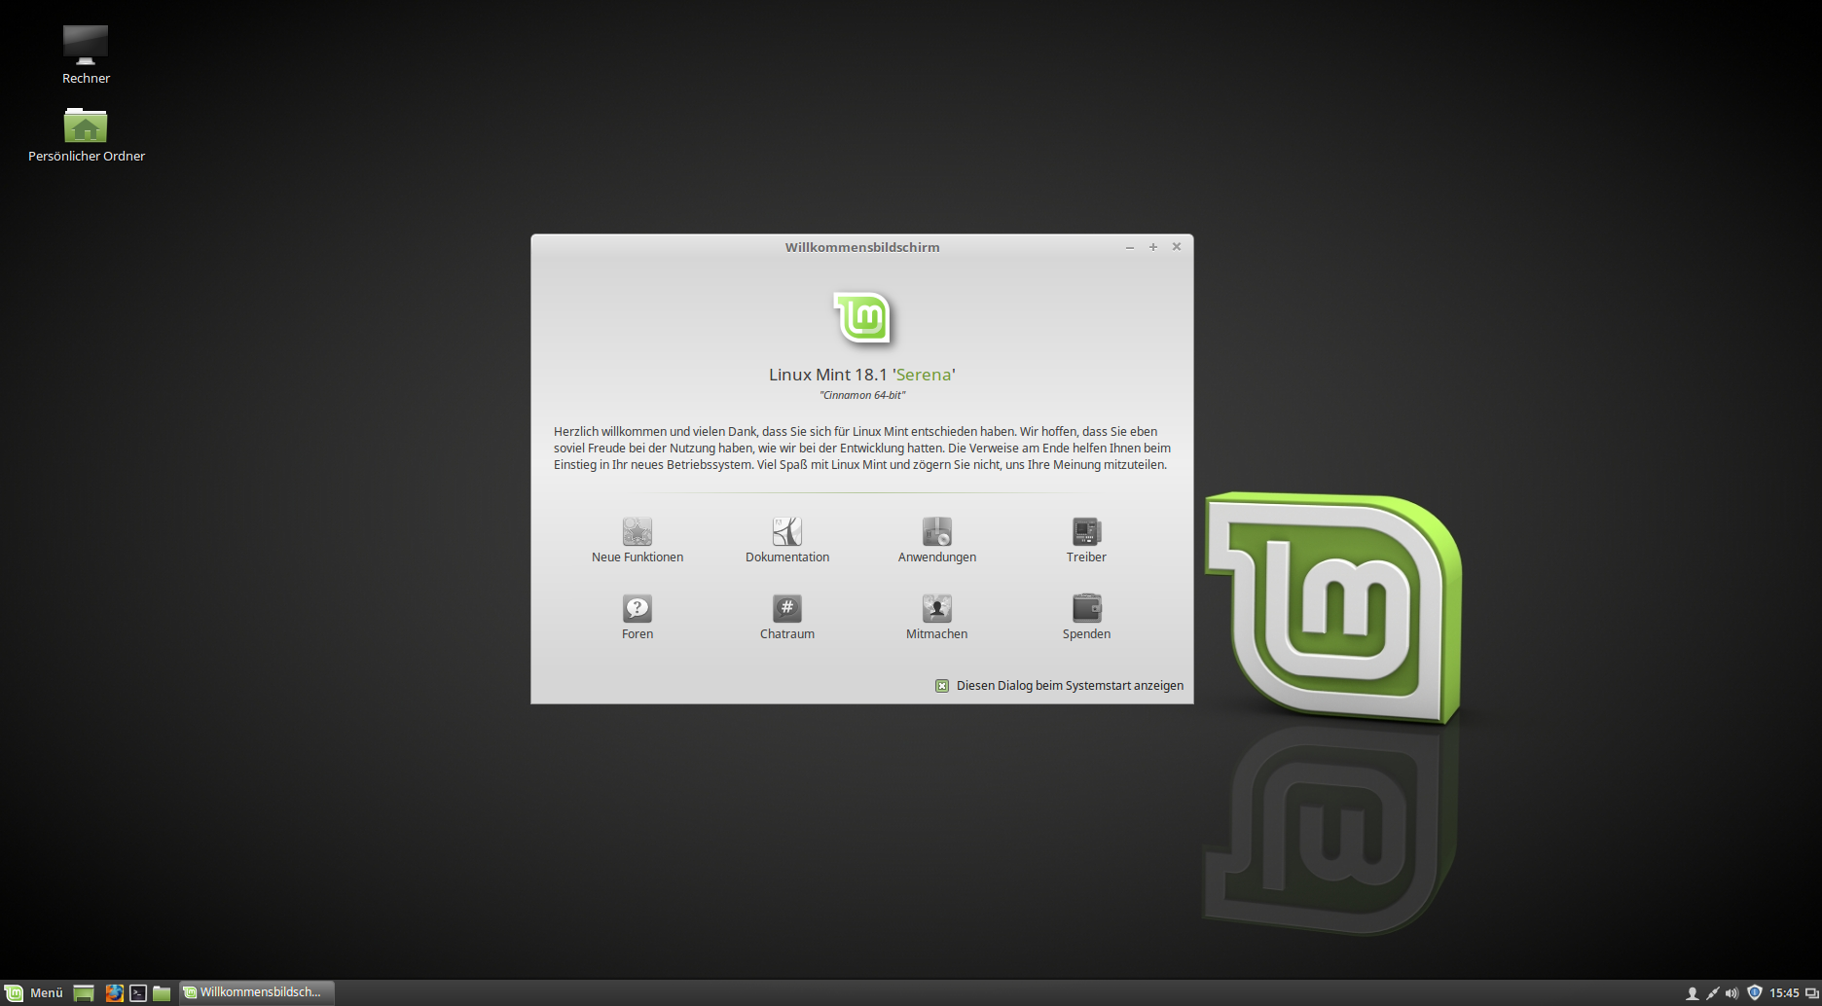Screen dimensions: 1822x1006
Task: Open the update manager shield icon
Action: pyautogui.click(x=1755, y=993)
